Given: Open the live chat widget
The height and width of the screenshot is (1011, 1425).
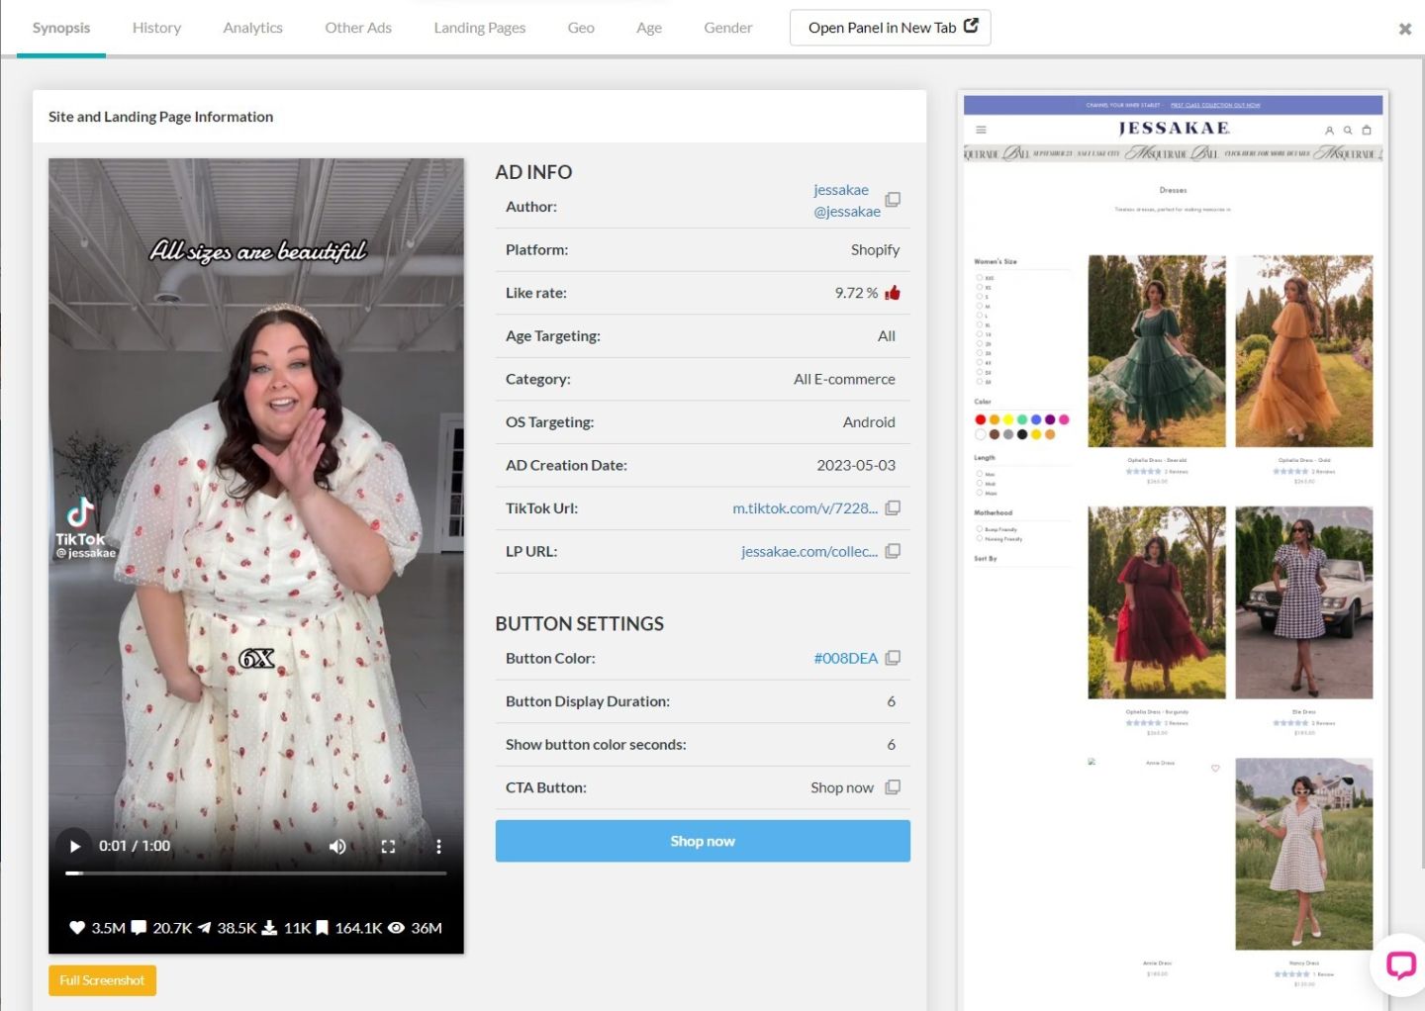Looking at the screenshot, I should point(1400,965).
